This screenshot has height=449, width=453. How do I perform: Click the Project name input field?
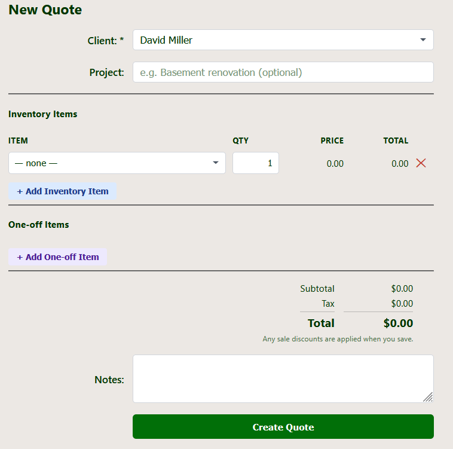[283, 72]
